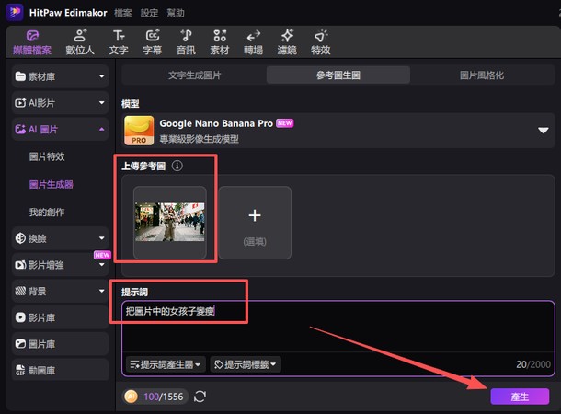The image size is (561, 414).
Task: Open the 提示詞標籤 dropdown
Action: pyautogui.click(x=246, y=364)
